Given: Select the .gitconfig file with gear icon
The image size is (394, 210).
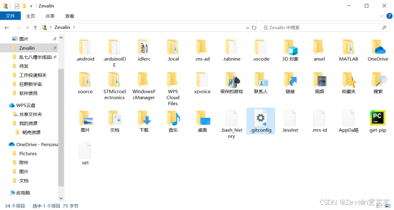Looking at the screenshot, I should coord(261,121).
